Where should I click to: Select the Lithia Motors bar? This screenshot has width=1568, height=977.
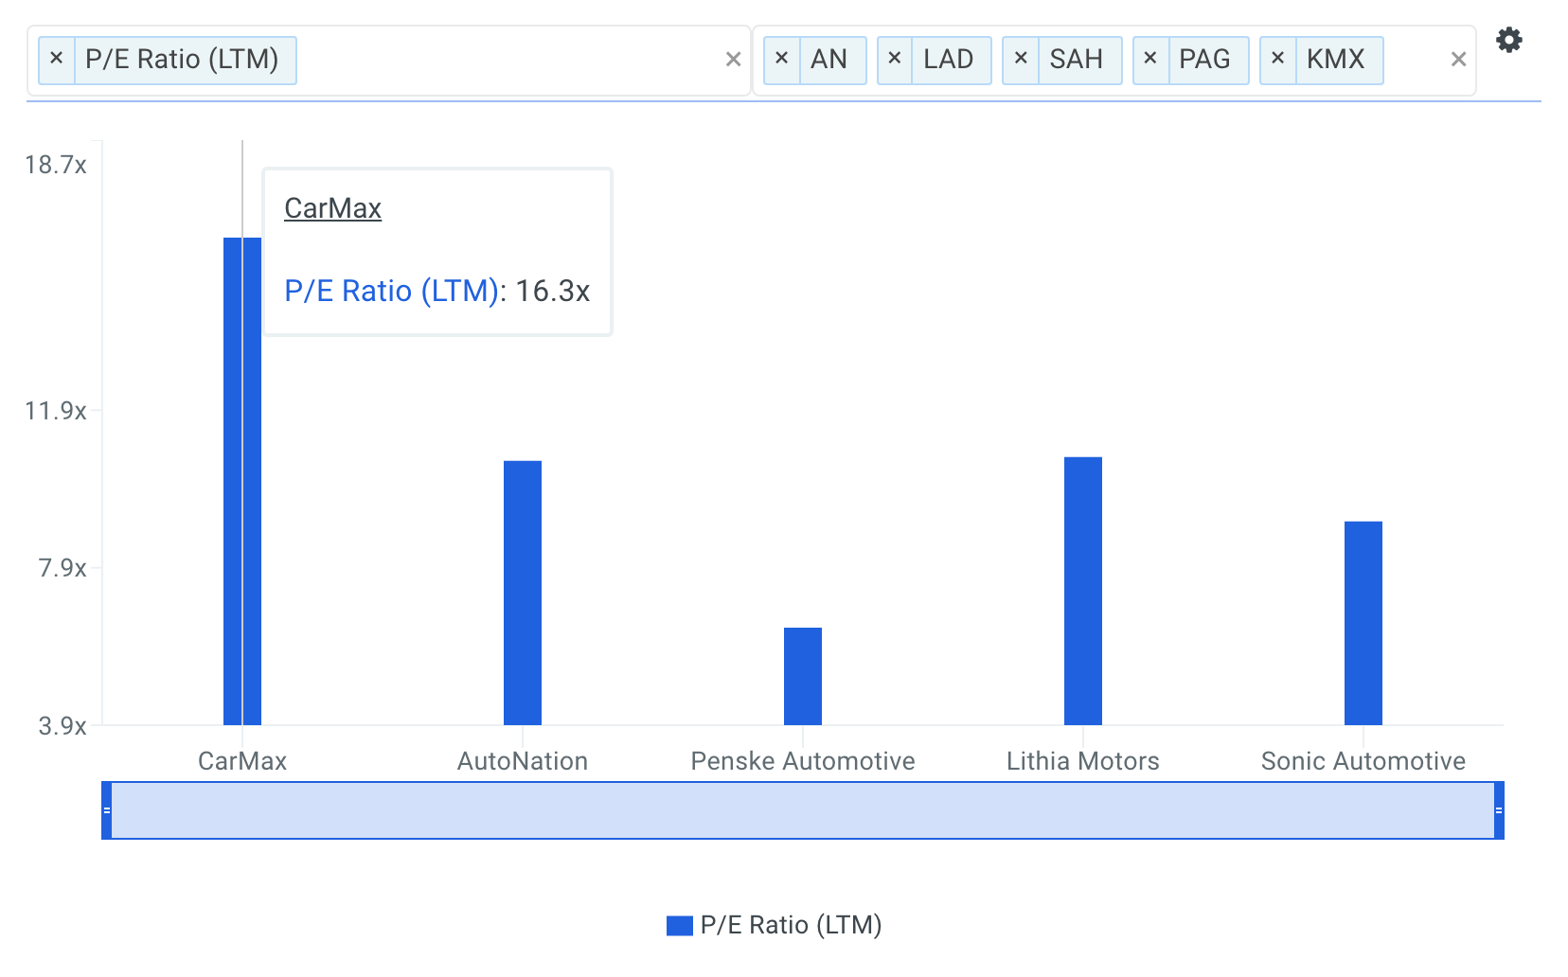click(1083, 591)
